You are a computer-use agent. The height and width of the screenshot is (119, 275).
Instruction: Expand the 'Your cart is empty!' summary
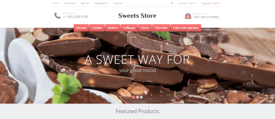(206, 17)
